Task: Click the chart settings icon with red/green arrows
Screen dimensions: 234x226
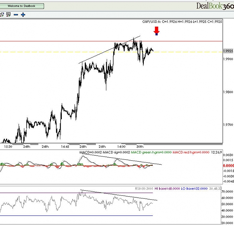Action: [x=8, y=15]
